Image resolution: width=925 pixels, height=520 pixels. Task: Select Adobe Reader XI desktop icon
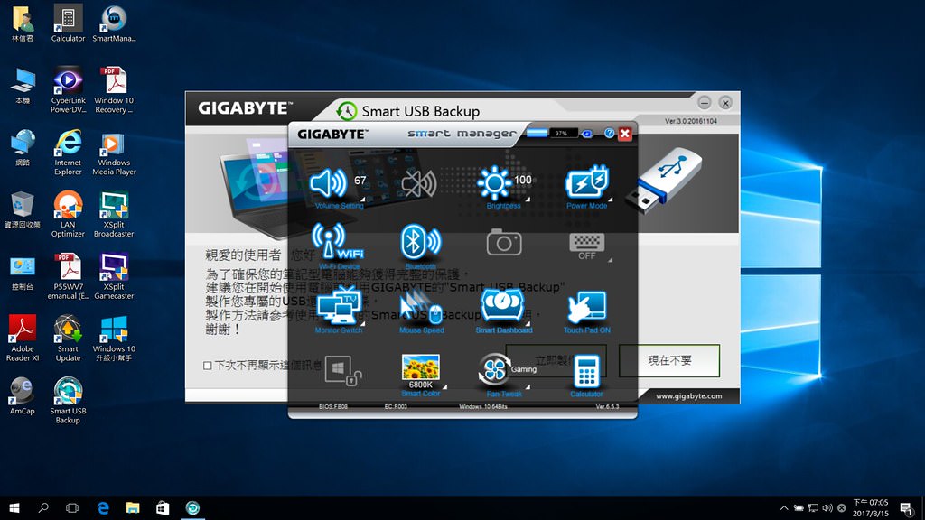click(x=23, y=339)
